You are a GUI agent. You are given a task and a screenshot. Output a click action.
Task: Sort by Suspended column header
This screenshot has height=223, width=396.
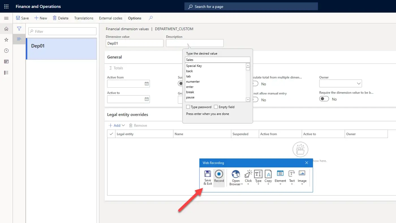coord(245,134)
